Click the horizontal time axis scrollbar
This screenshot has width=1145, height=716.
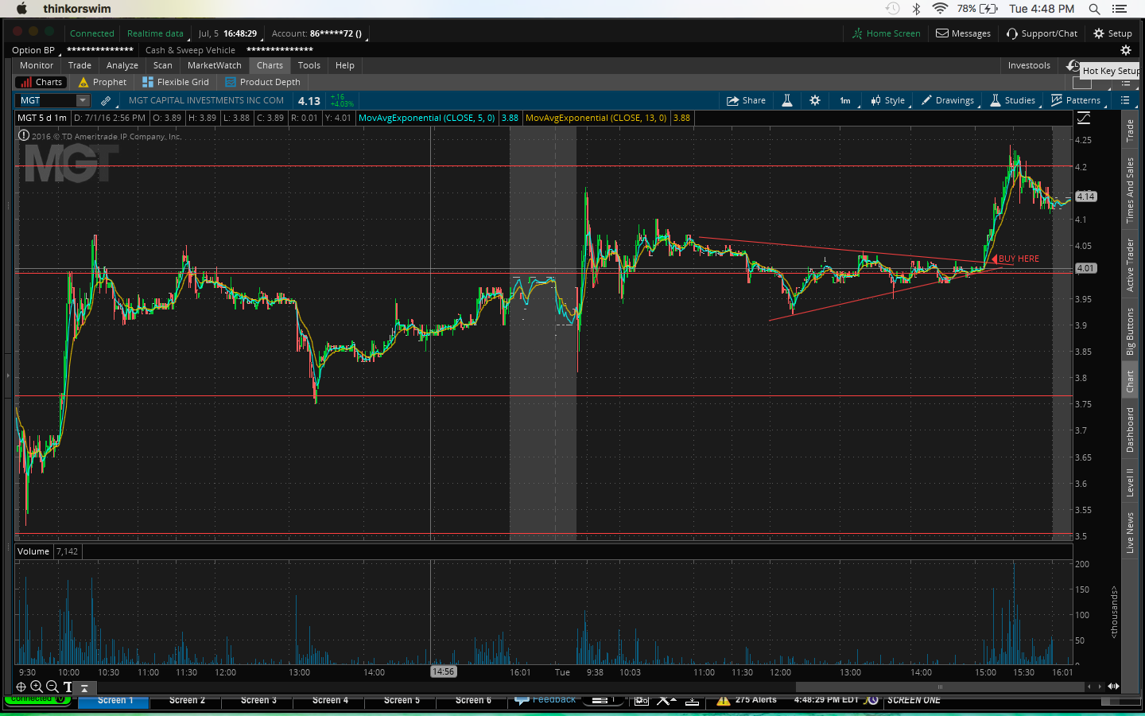[x=940, y=687]
